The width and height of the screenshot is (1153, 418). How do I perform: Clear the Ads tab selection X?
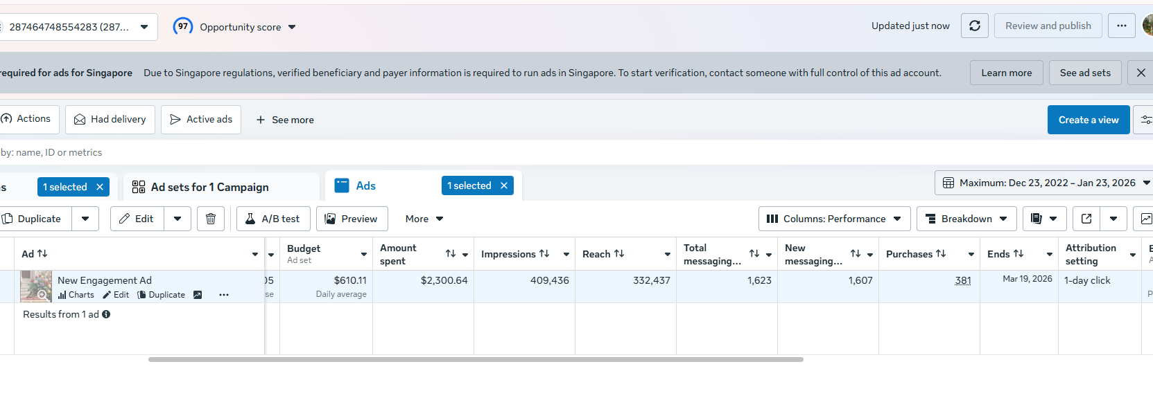(x=504, y=185)
